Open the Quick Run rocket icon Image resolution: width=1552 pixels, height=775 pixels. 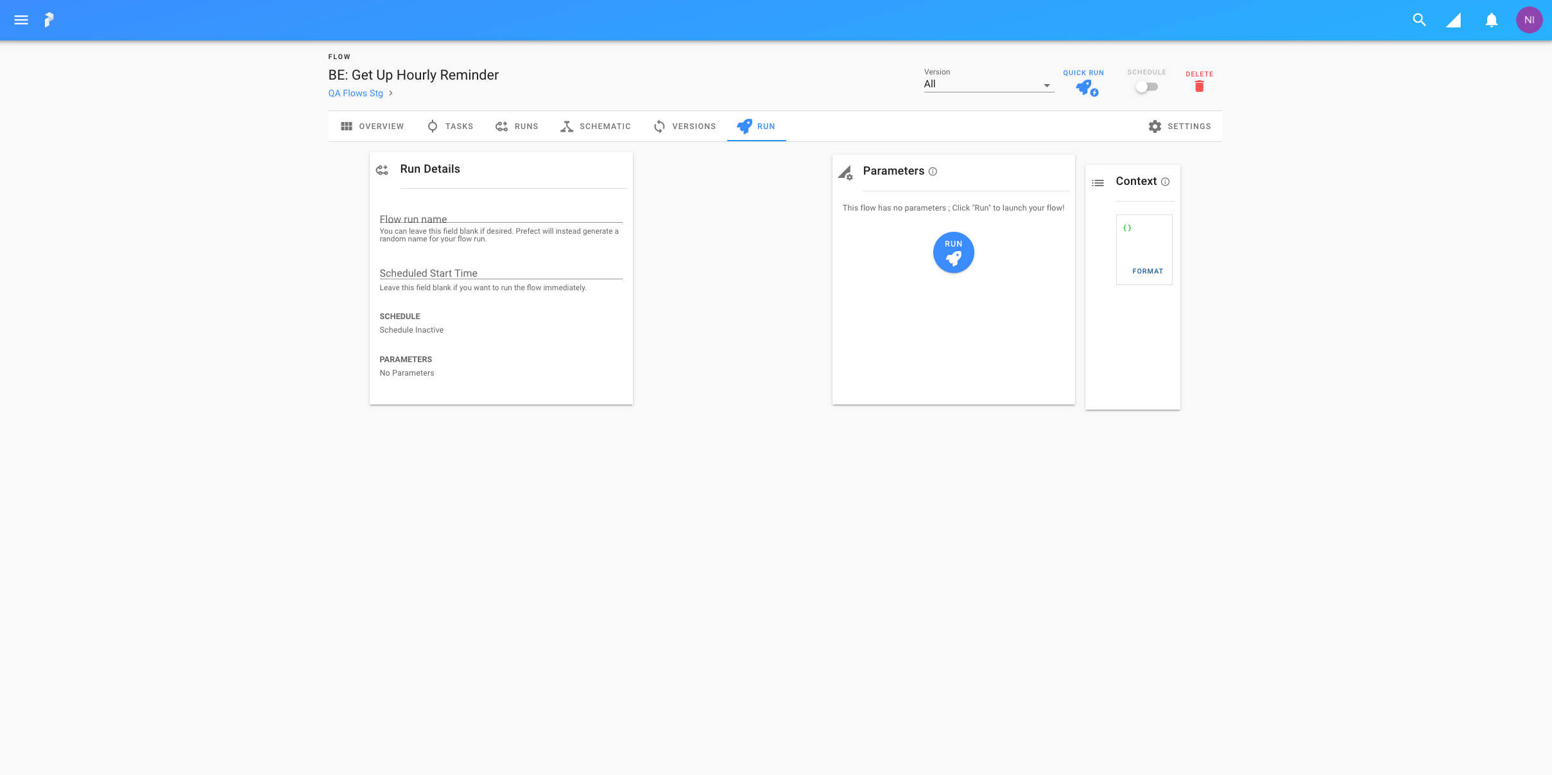1085,87
